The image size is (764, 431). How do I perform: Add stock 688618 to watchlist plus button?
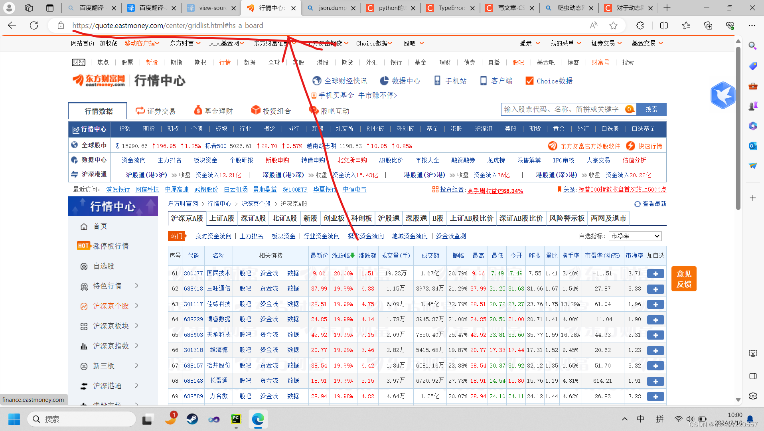click(655, 289)
